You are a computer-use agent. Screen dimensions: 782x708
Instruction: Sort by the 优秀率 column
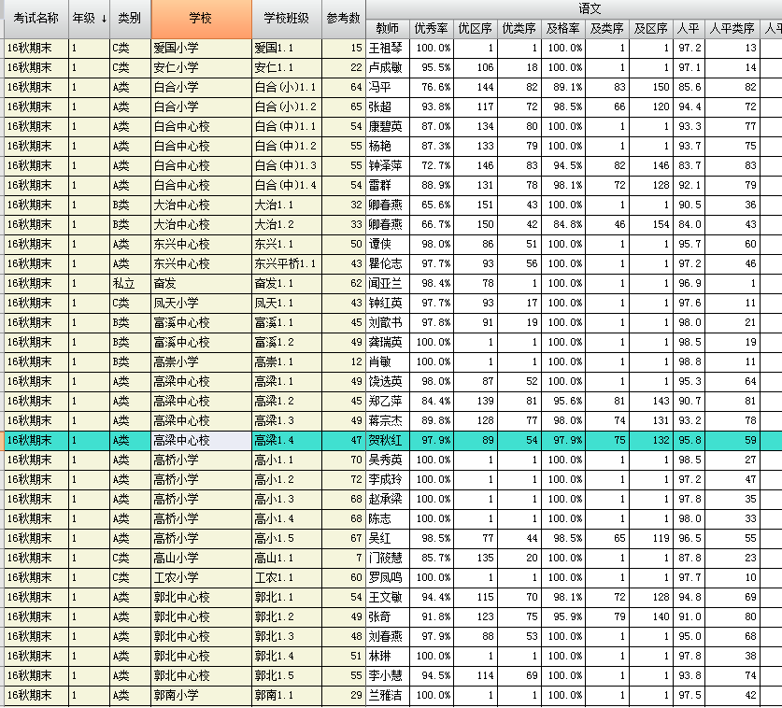[x=432, y=28]
